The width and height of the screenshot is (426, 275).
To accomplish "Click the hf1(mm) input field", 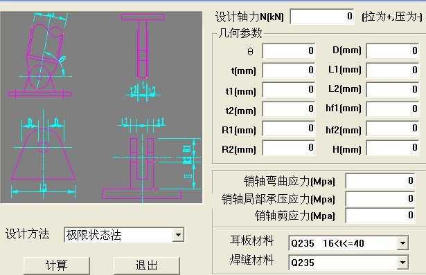I will 393,109.
